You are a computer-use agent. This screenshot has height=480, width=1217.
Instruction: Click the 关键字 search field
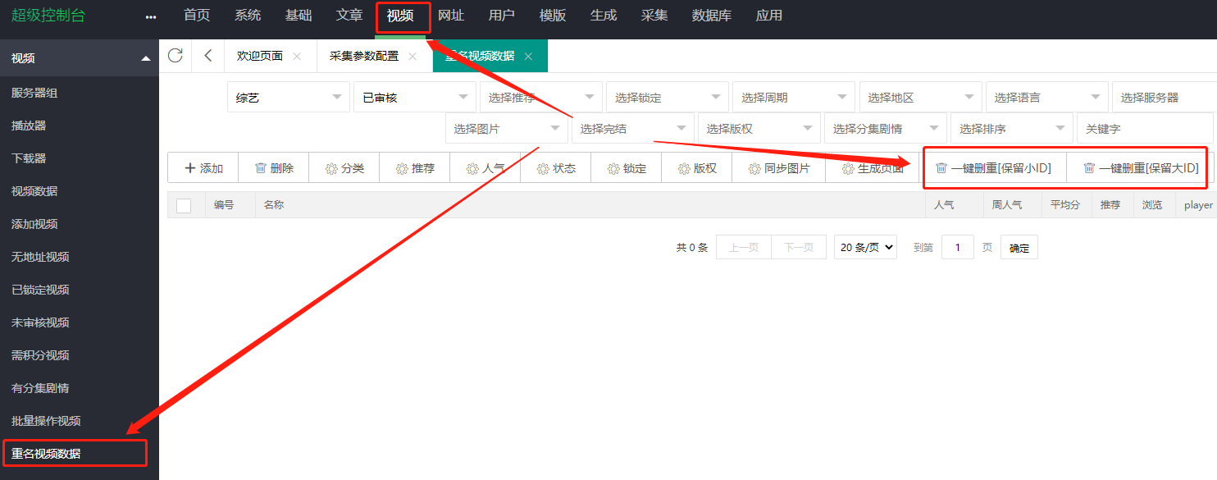click(1144, 129)
